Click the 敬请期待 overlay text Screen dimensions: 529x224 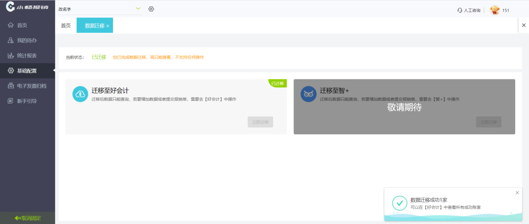coord(404,107)
